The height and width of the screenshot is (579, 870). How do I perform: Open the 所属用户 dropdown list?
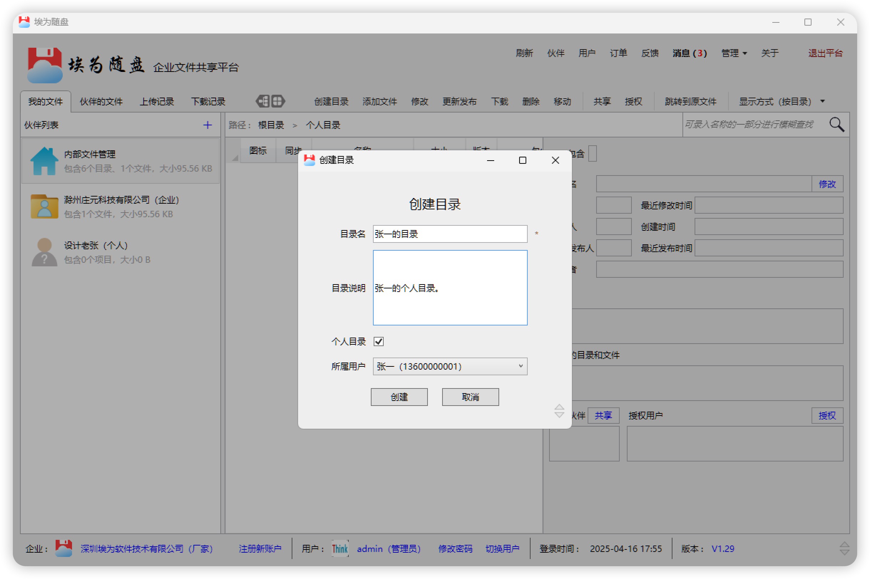[450, 366]
